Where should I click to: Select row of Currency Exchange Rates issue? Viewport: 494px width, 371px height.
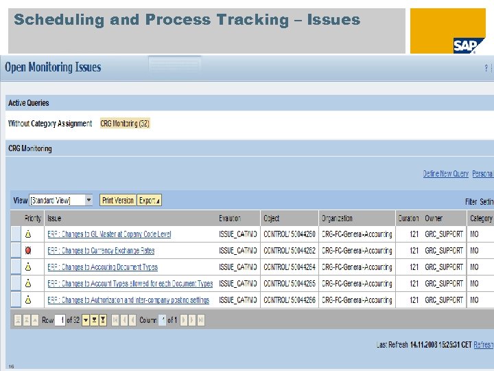(15, 251)
